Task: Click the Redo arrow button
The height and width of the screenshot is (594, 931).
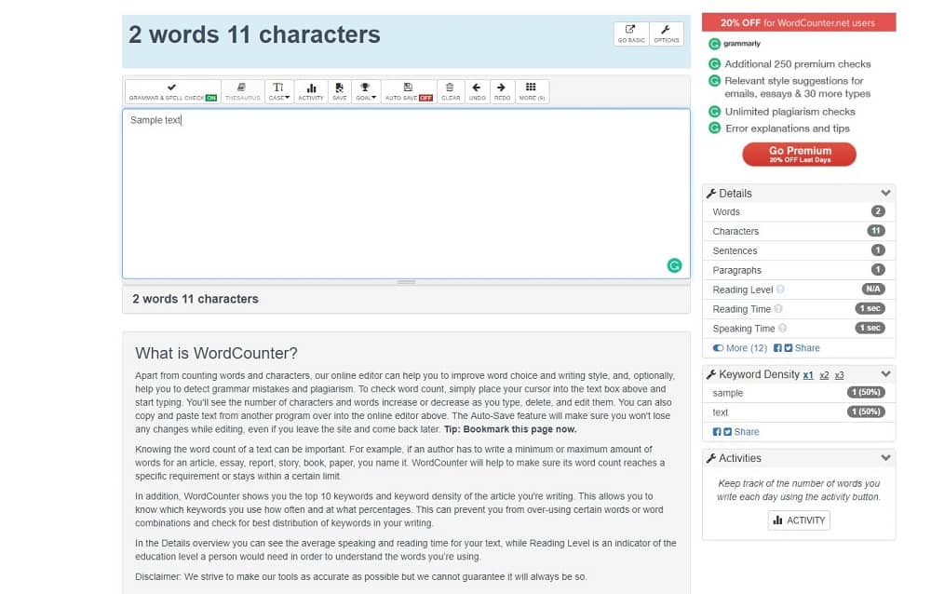Action: pyautogui.click(x=502, y=91)
